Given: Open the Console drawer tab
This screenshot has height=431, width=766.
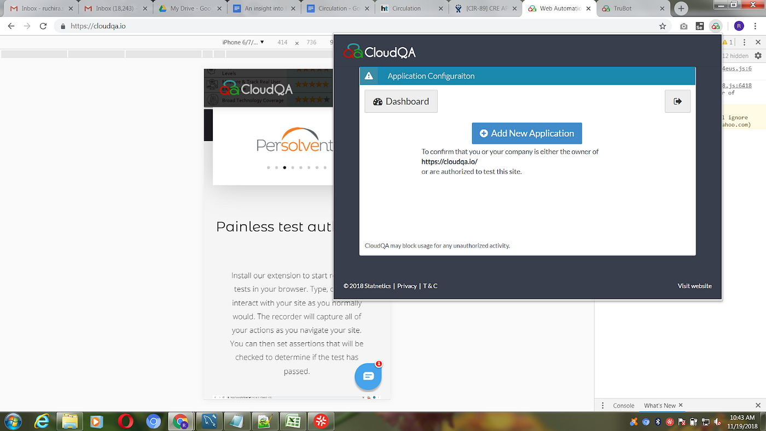Looking at the screenshot, I should (623, 405).
